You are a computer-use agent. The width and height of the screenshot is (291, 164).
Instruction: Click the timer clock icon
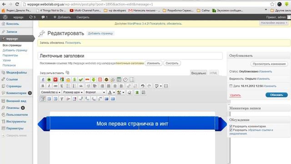(x=125, y=80)
